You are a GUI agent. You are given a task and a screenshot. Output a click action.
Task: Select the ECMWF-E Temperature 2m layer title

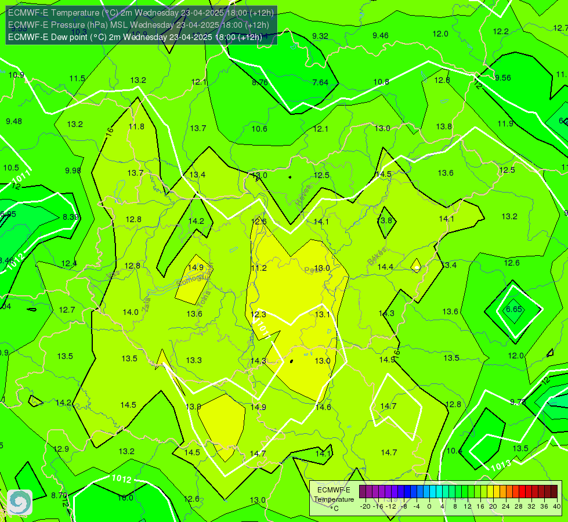click(141, 13)
